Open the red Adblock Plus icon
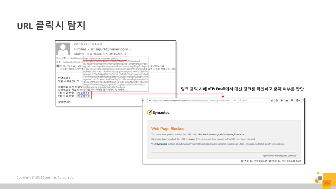 pyautogui.click(x=297, y=100)
